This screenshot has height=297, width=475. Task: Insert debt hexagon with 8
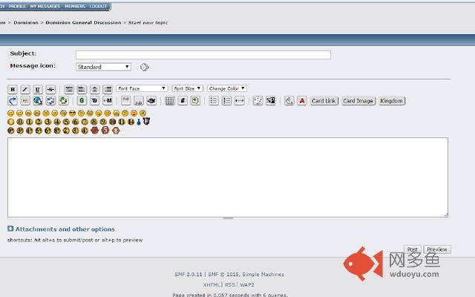click(116, 131)
